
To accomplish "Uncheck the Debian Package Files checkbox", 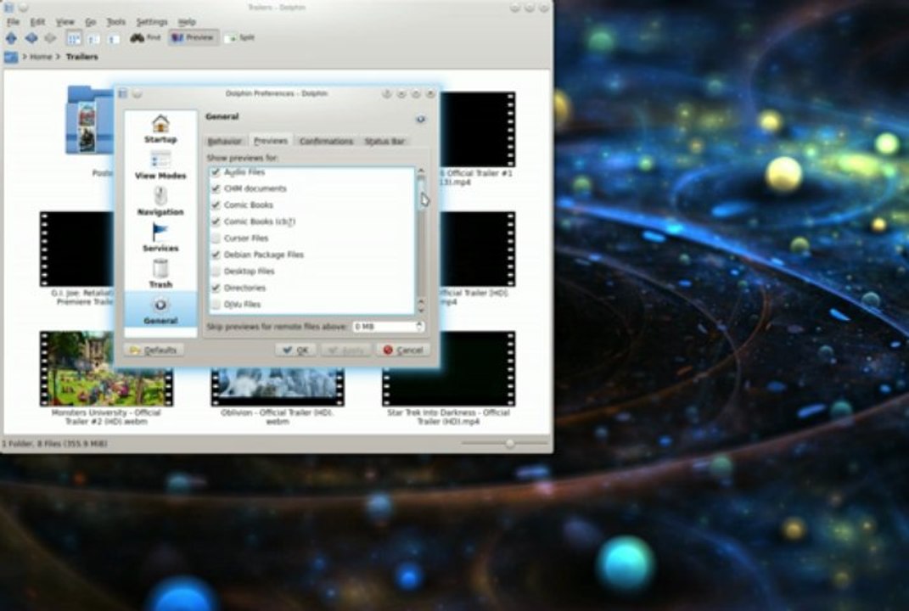I will click(x=216, y=255).
